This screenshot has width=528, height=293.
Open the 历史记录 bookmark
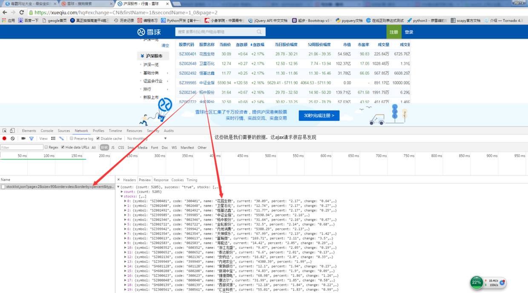[x=124, y=20]
